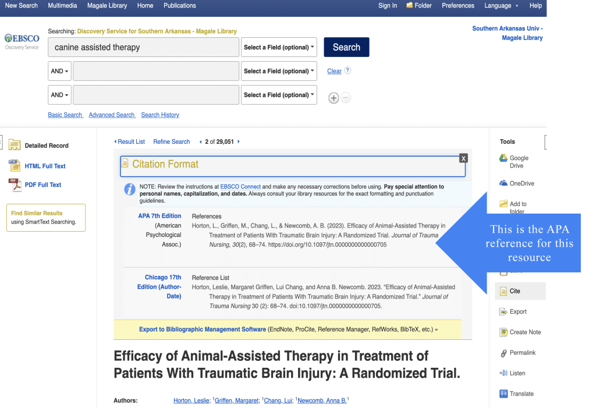The image size is (596, 408).
Task: Expand the Language menu
Action: (x=501, y=6)
